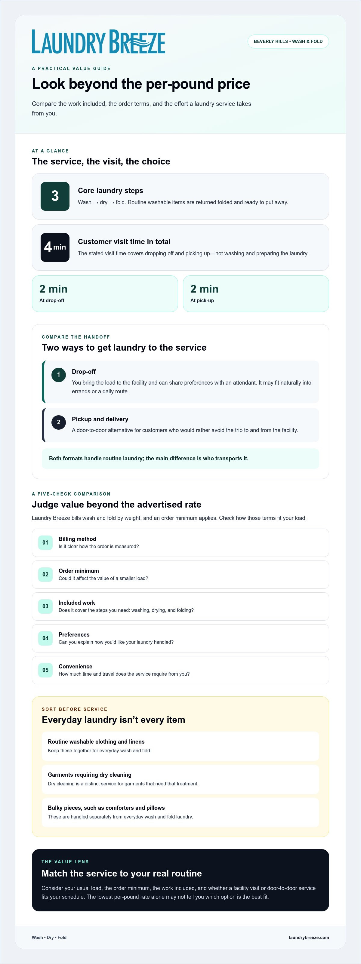
Task: Select the 2 min At pick-up card
Action: point(256,294)
